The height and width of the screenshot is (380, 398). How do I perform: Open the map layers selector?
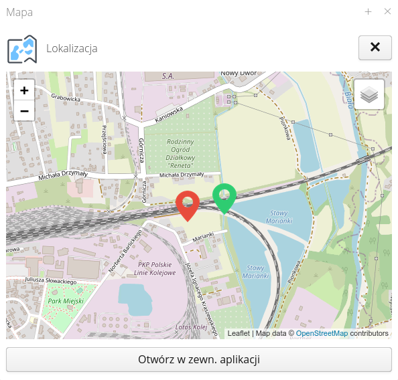tap(369, 94)
